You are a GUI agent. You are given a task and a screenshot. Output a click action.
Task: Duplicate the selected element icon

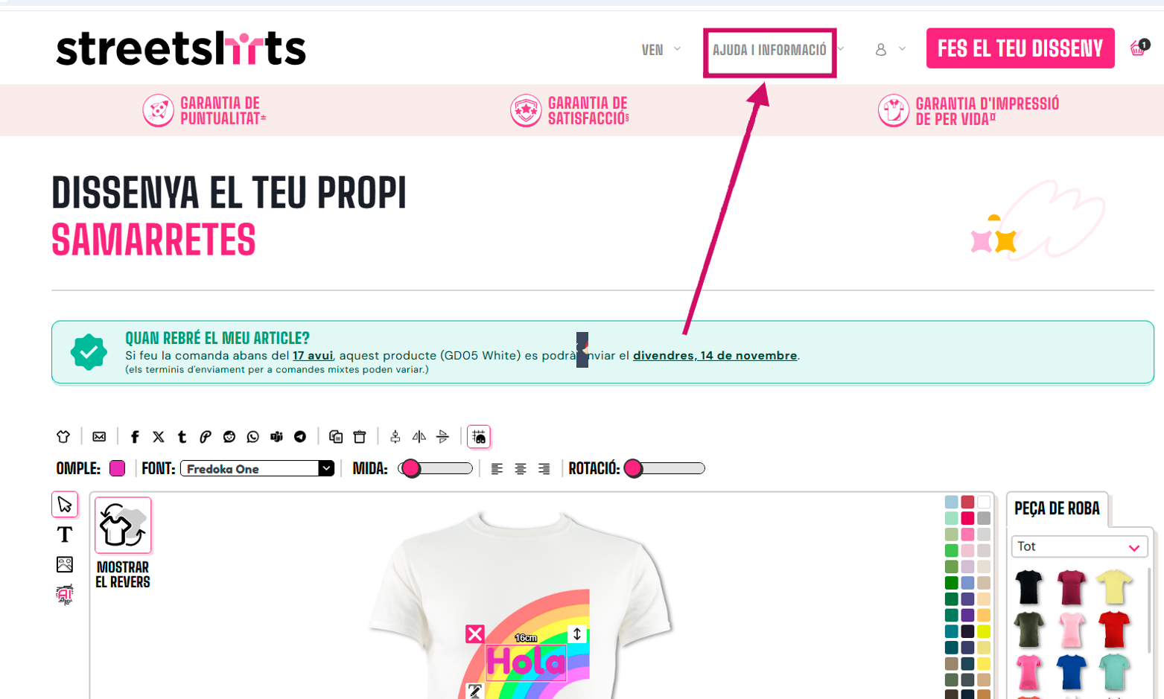click(336, 437)
